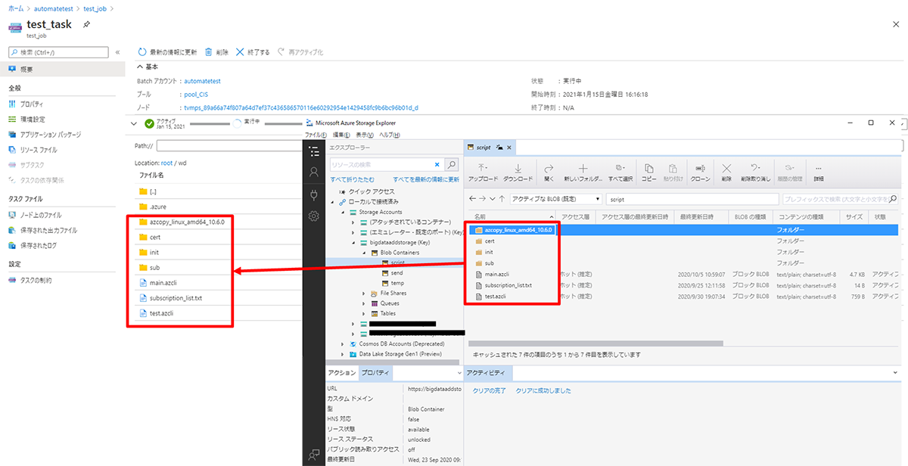The image size is (908, 466).
Task: Open the account management person icon in sidebar
Action: tap(314, 172)
